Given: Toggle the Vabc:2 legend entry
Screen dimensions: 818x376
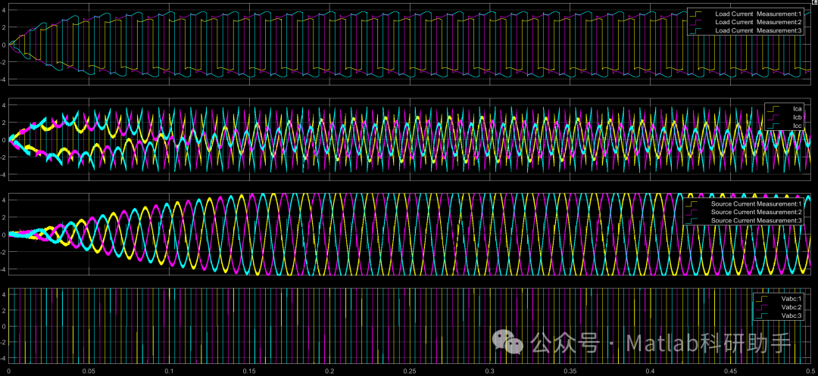Looking at the screenshot, I should [780, 307].
